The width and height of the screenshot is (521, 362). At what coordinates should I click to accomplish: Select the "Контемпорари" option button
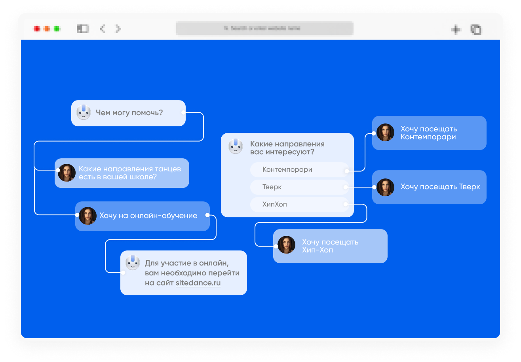[x=299, y=169]
